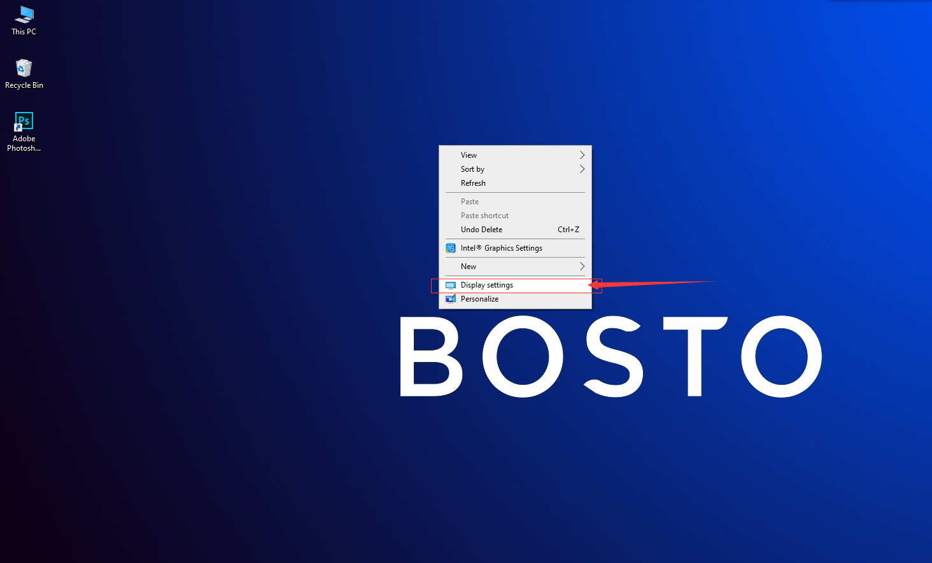Viewport: 932px width, 563px height.
Task: Click the greyed-out Paste entry
Action: [515, 202]
